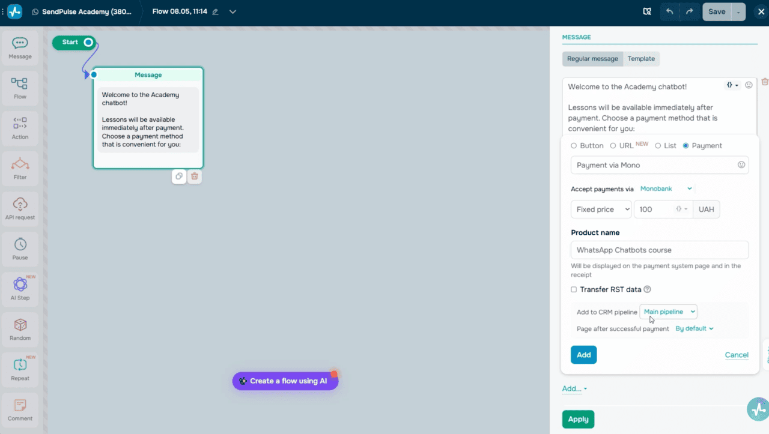Open the Save options dropdown arrow
Screen dimensions: 769x434
(x=738, y=12)
